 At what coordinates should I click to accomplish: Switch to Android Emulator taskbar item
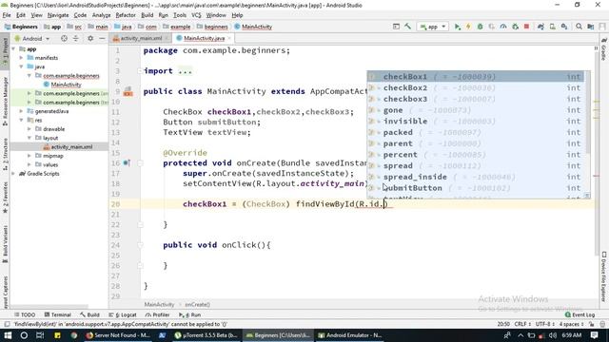[350, 335]
